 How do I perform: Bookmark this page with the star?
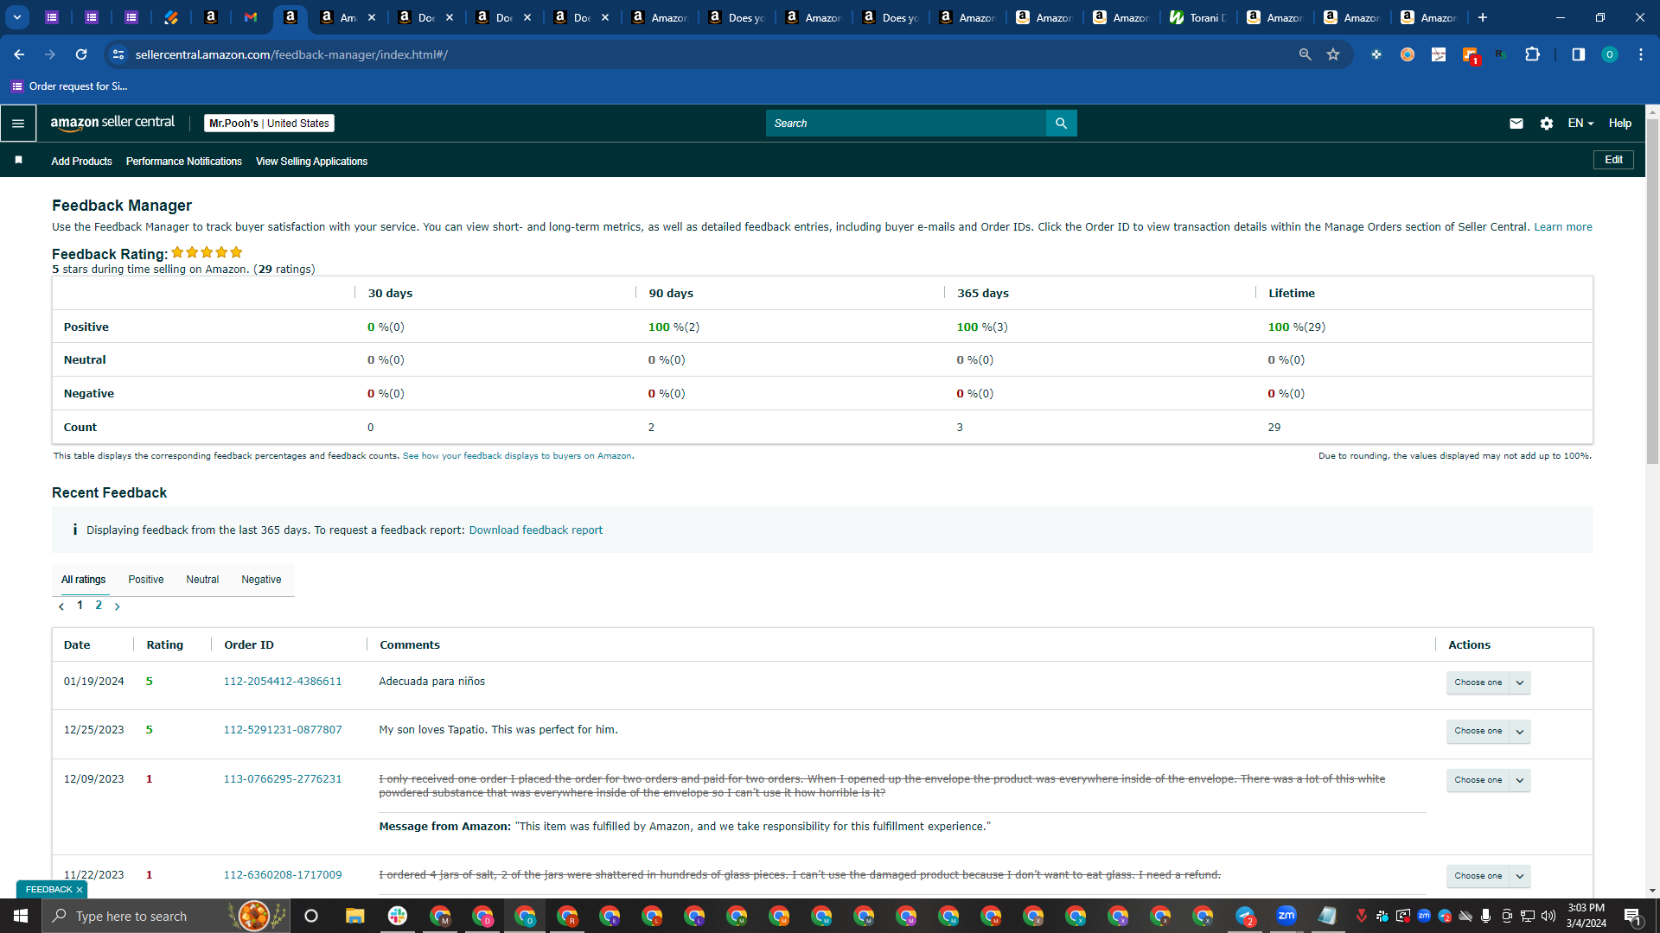[x=1333, y=54]
